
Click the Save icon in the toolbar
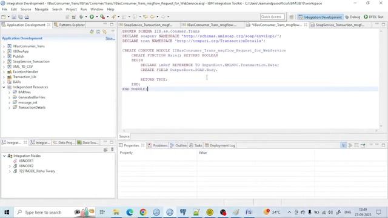pos(14,17)
